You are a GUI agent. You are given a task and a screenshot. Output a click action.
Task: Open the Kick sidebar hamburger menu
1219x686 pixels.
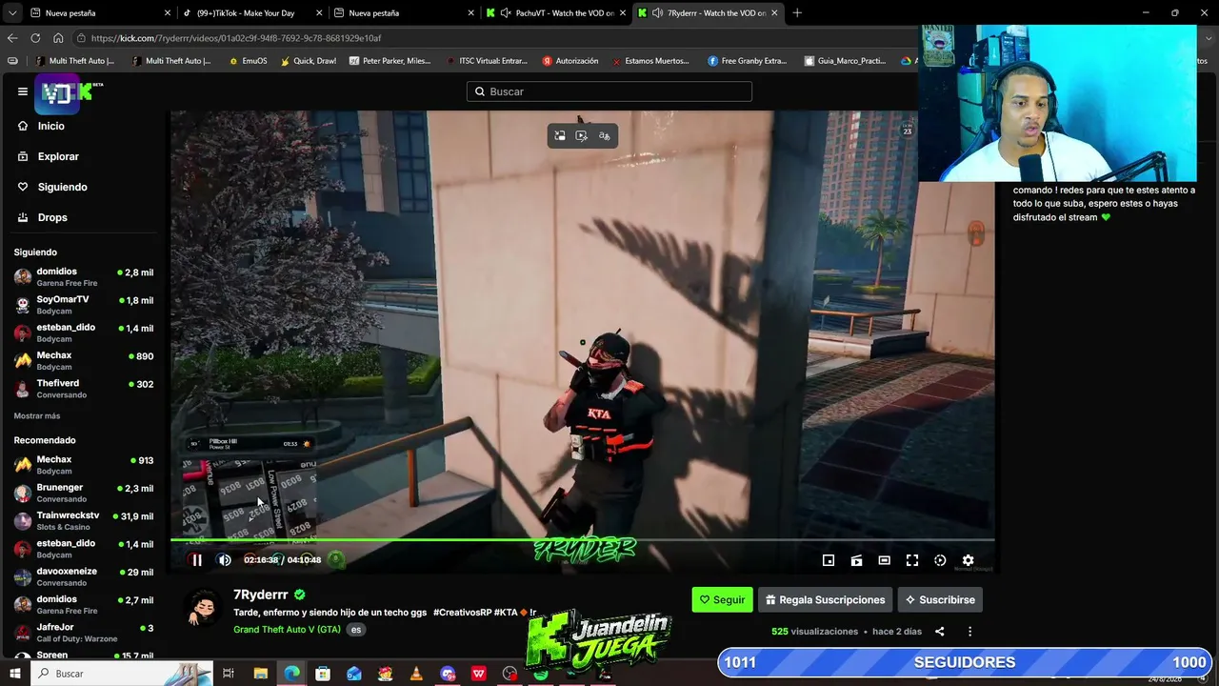[x=23, y=91]
